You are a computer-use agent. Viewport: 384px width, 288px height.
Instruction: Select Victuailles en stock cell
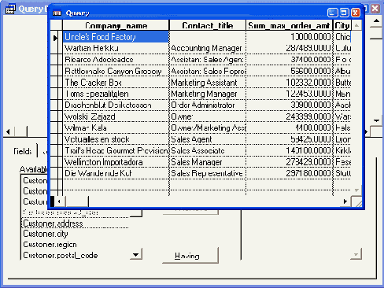pyautogui.click(x=116, y=139)
